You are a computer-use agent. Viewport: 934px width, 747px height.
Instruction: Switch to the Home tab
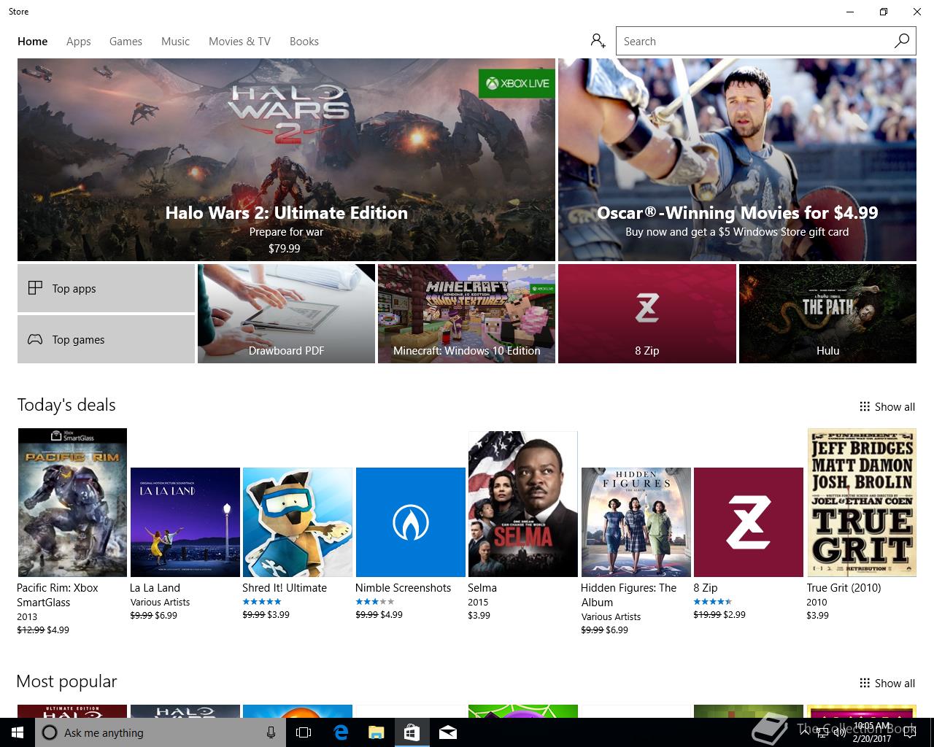33,42
